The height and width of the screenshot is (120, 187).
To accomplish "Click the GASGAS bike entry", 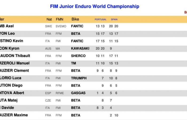I will point(78,93).
